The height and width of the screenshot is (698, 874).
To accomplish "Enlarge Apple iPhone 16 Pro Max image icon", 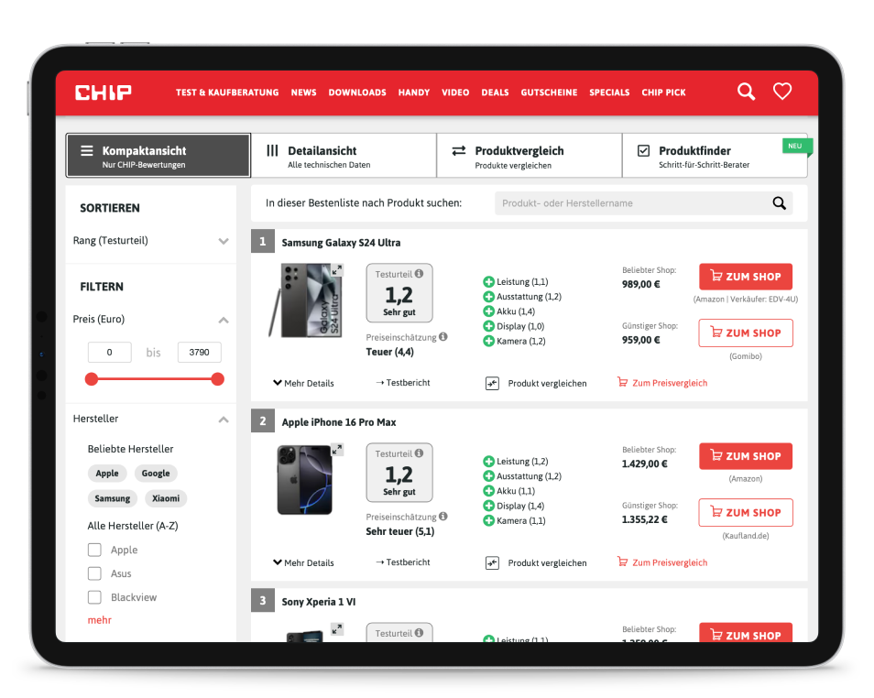I will point(336,450).
